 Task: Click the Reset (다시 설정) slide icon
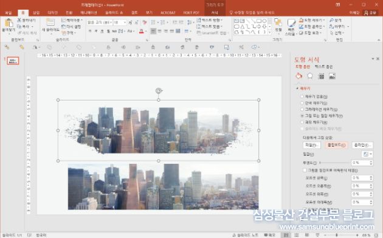coord(63,26)
